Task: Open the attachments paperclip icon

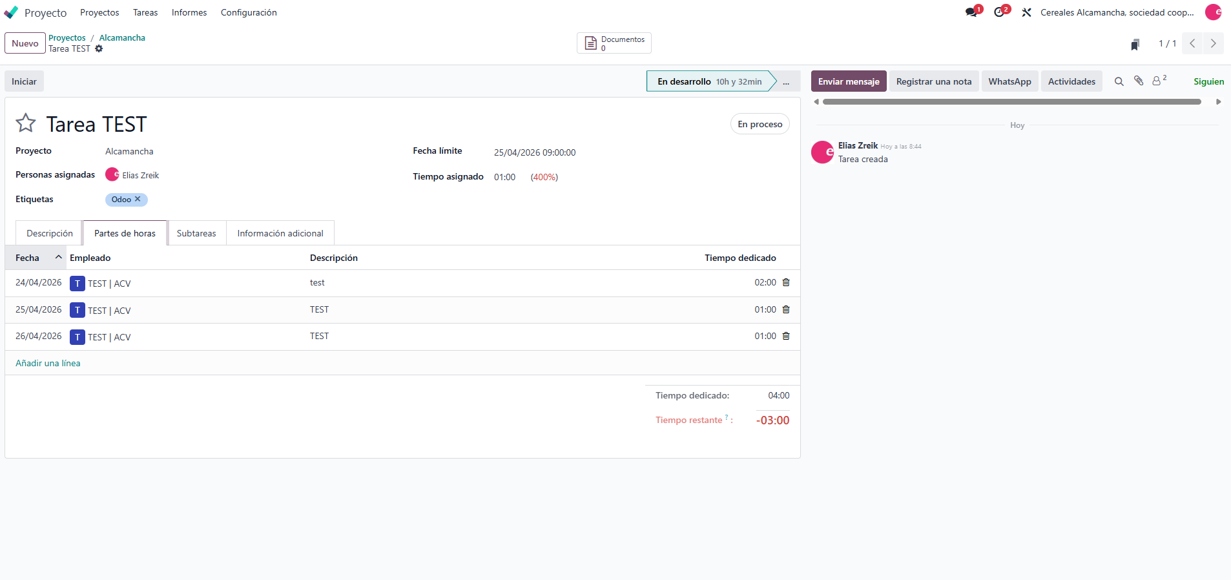Action: point(1139,81)
